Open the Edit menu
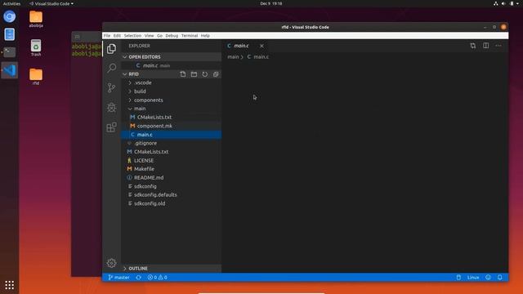This screenshot has width=523, height=294. [117, 36]
